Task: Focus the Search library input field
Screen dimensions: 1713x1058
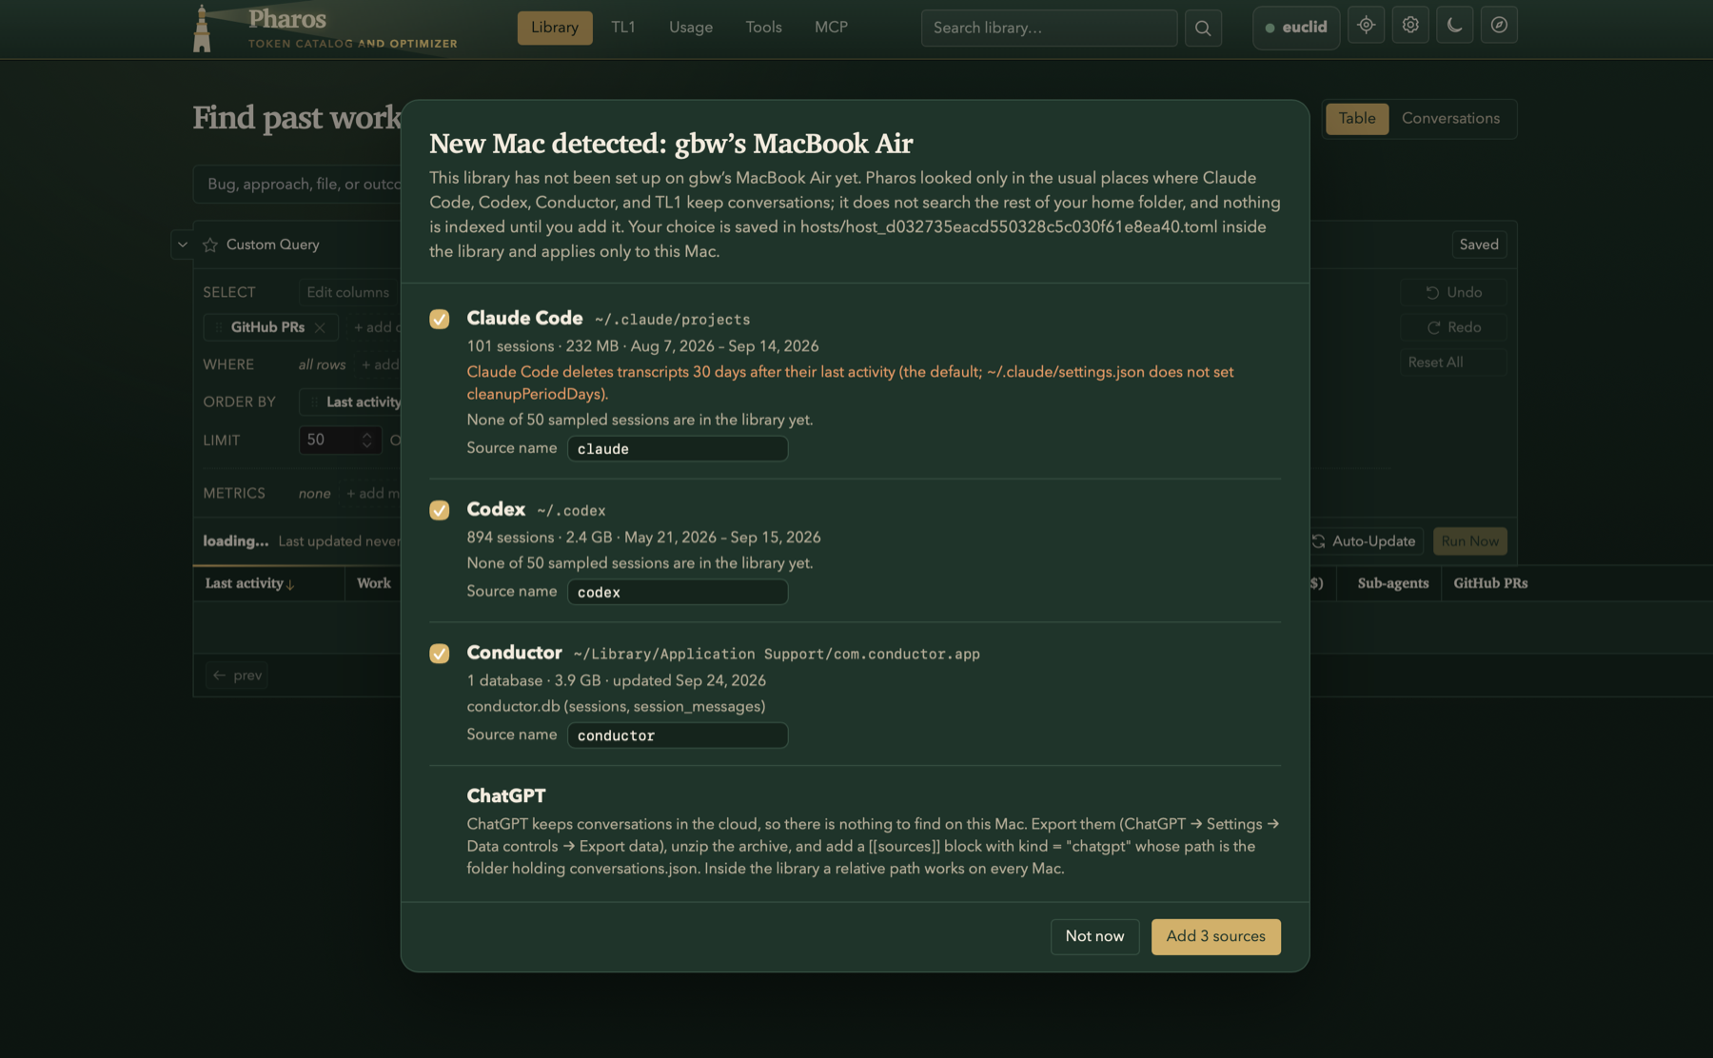Action: [x=1049, y=29]
